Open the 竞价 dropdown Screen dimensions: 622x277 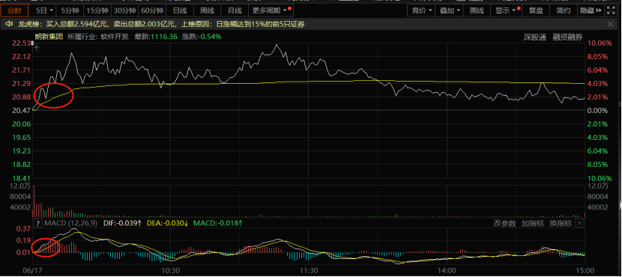pyautogui.click(x=421, y=10)
